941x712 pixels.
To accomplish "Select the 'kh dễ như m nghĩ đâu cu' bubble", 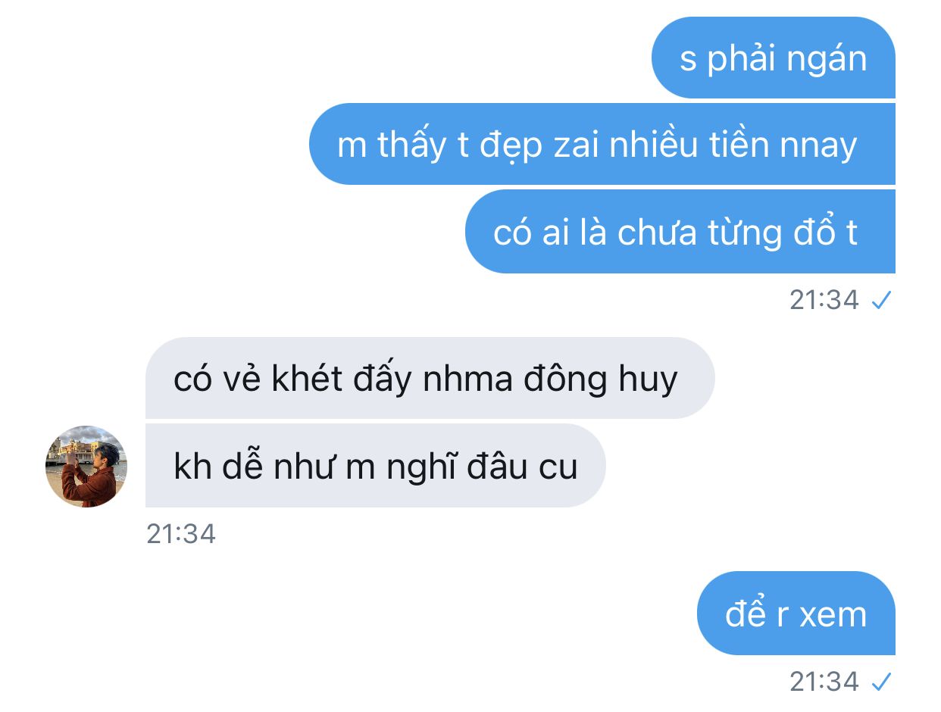I will pyautogui.click(x=375, y=465).
